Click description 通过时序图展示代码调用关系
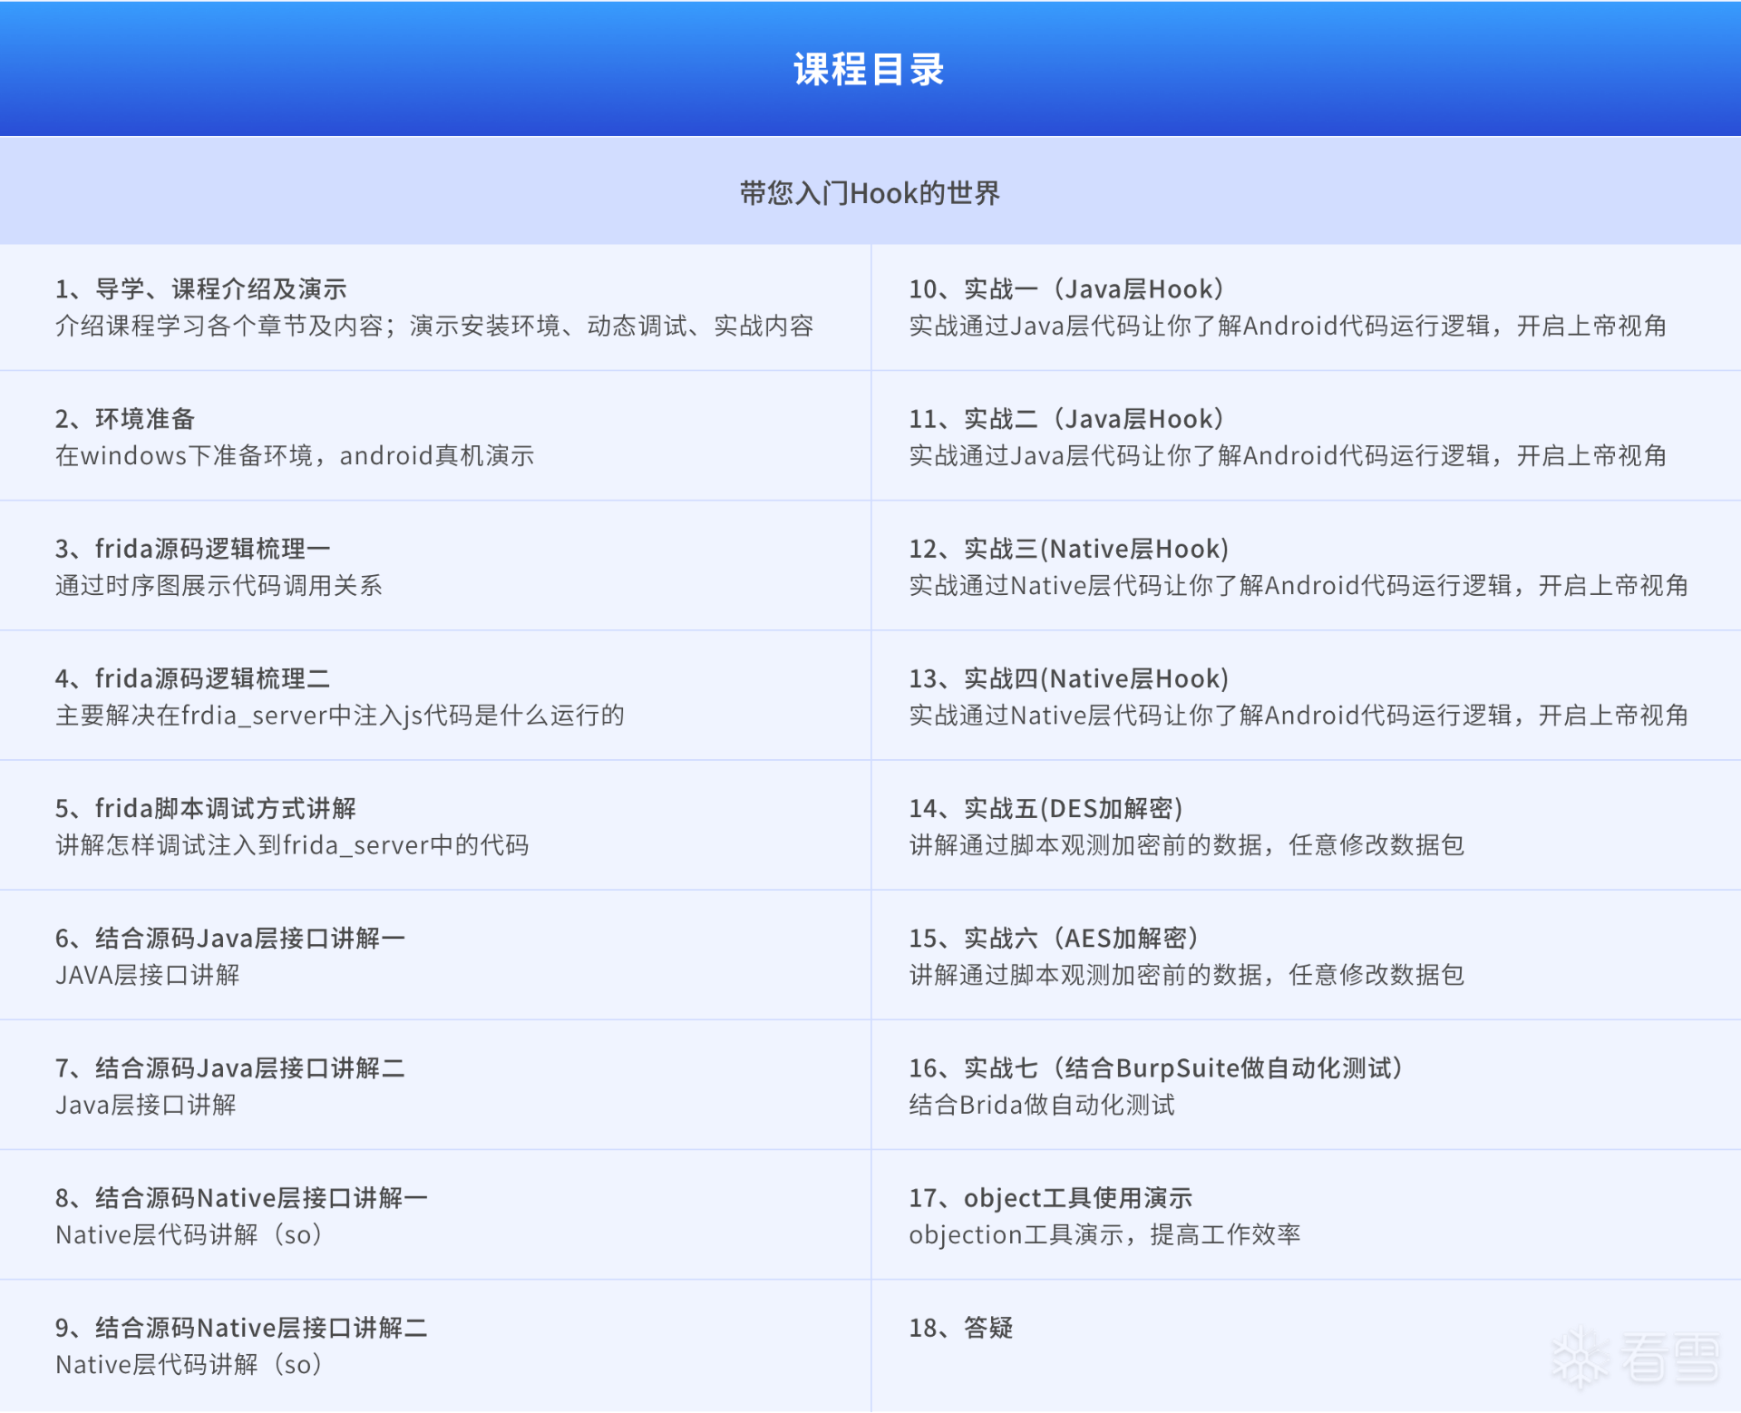This screenshot has height=1413, width=1741. (219, 585)
